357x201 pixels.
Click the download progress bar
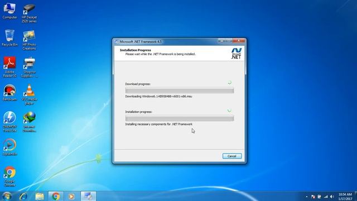(x=180, y=90)
